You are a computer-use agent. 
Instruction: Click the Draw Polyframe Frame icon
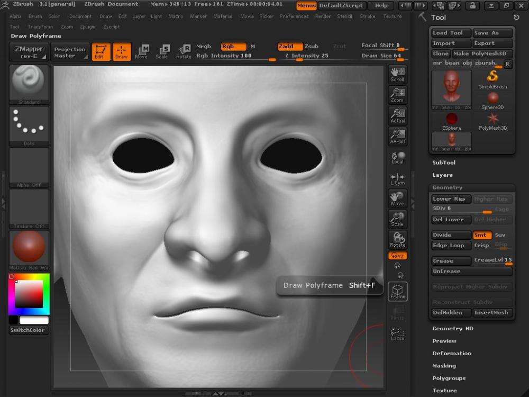click(x=397, y=291)
